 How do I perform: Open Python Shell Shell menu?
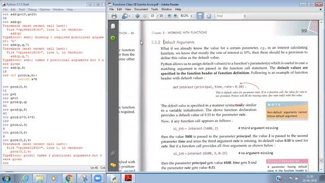click(x=22, y=10)
